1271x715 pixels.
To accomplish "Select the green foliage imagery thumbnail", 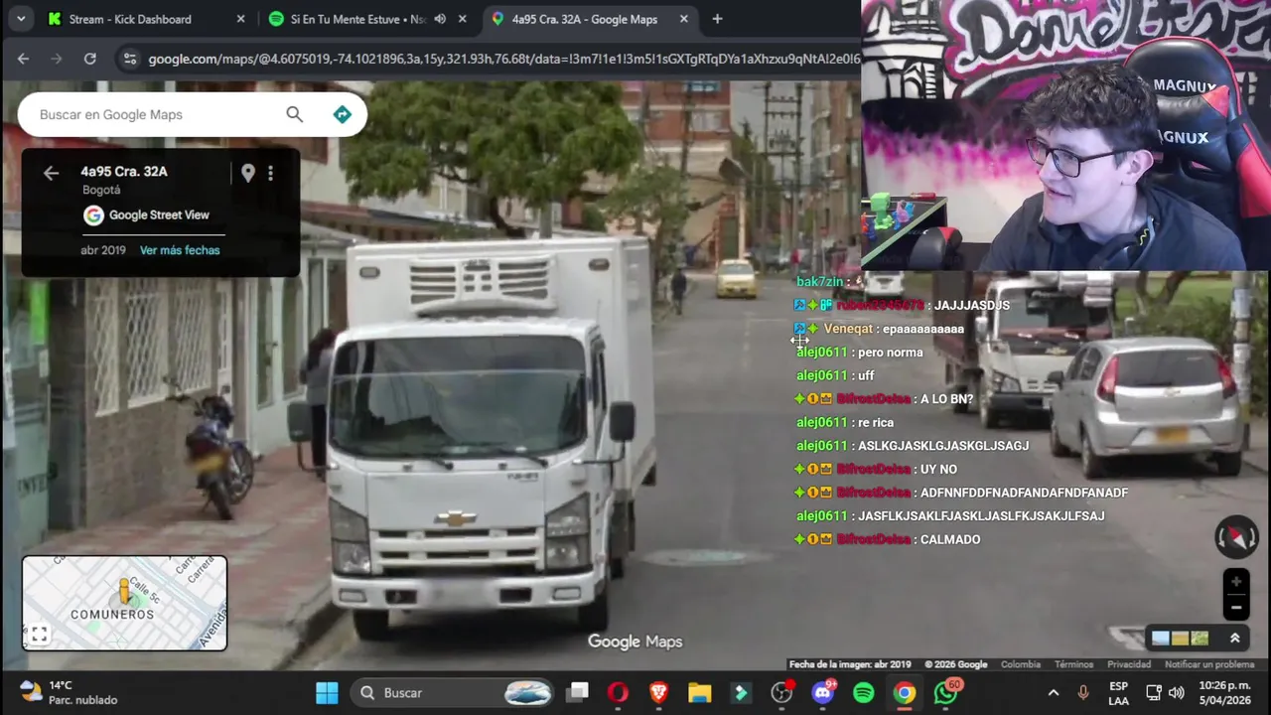I will [1200, 638].
